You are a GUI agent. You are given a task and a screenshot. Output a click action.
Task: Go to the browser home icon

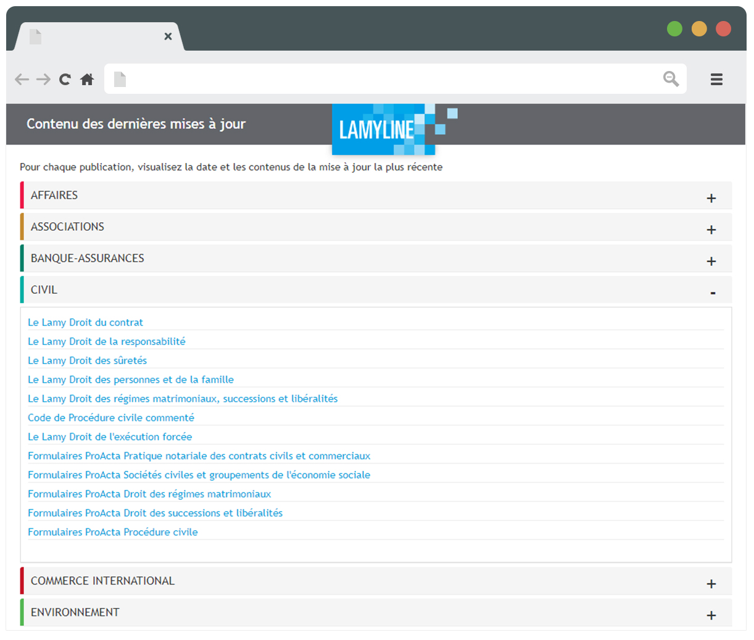(87, 80)
